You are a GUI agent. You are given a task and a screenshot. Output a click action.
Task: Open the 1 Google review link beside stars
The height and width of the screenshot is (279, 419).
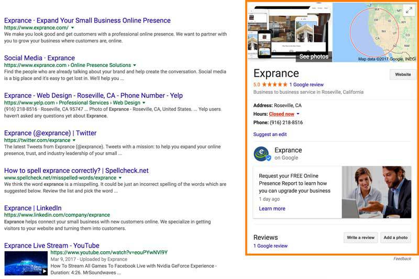click(306, 85)
